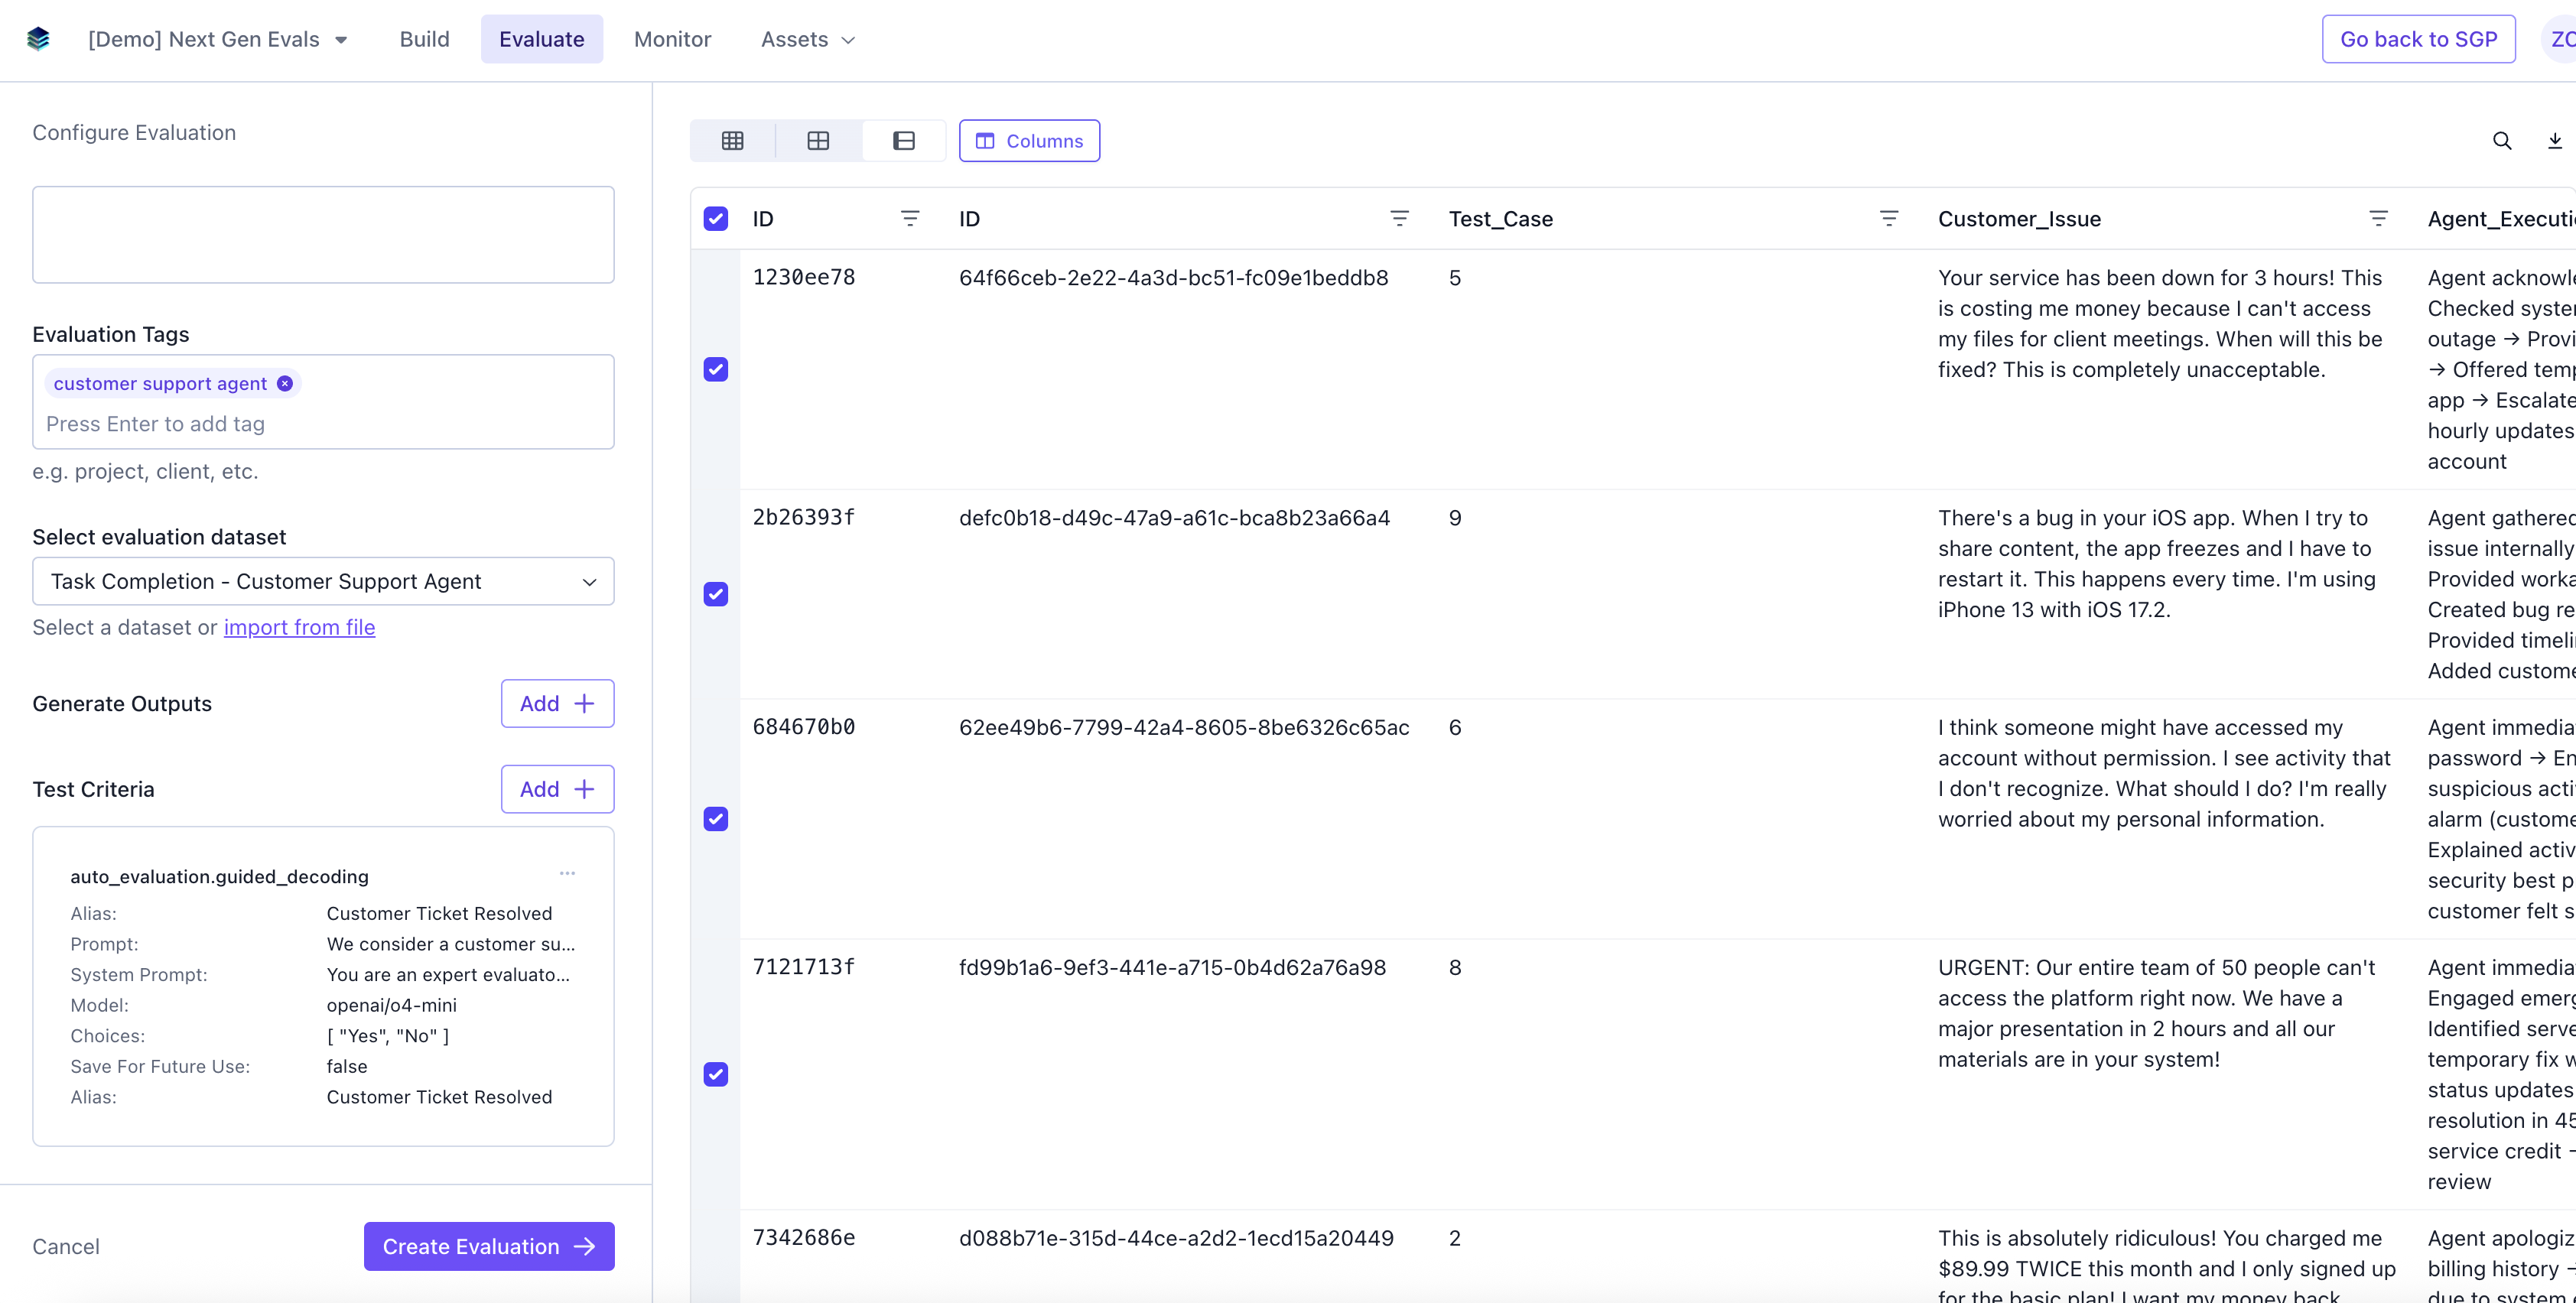The height and width of the screenshot is (1303, 2576).
Task: Focus the empty evaluation description text box
Action: click(x=323, y=235)
